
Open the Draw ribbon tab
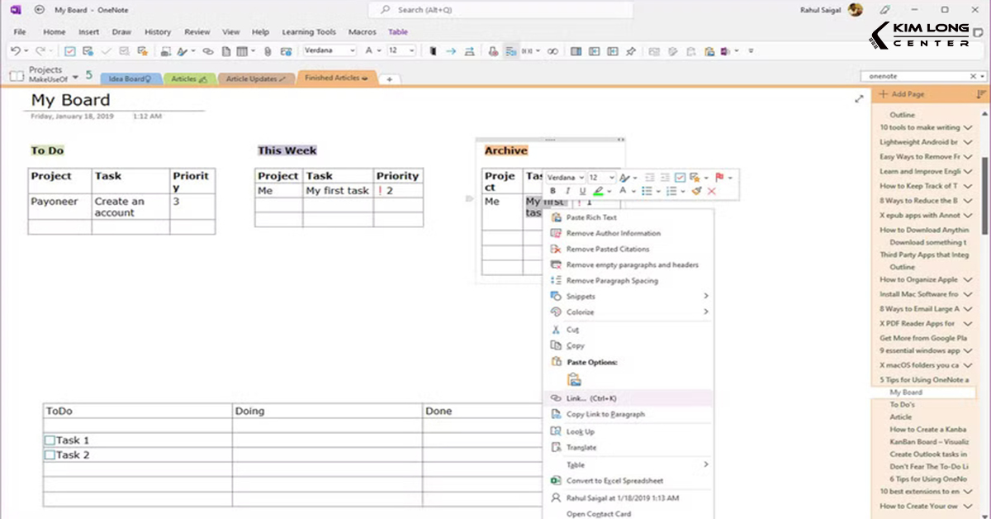pyautogui.click(x=121, y=31)
